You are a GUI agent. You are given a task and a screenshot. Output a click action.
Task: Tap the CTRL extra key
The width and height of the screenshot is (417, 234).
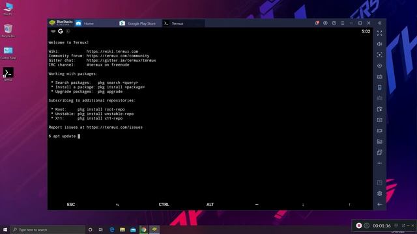point(164,205)
